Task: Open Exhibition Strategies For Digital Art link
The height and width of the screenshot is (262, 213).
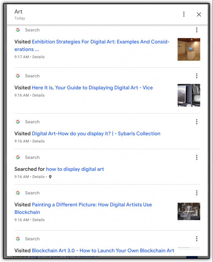Action: point(92,45)
